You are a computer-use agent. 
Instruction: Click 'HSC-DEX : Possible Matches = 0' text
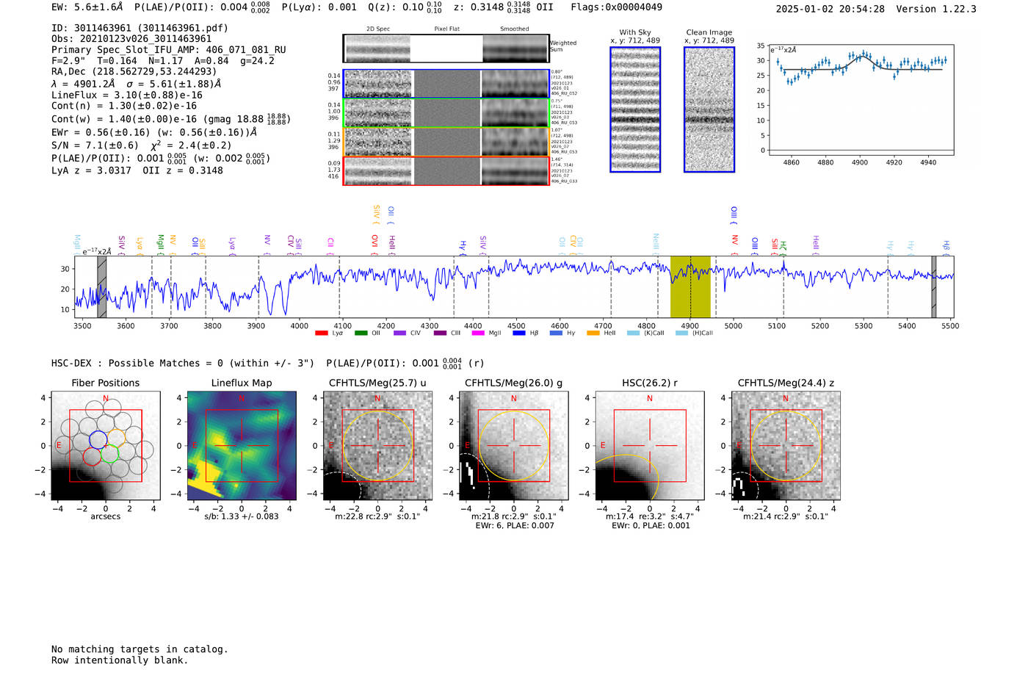pyautogui.click(x=137, y=364)
